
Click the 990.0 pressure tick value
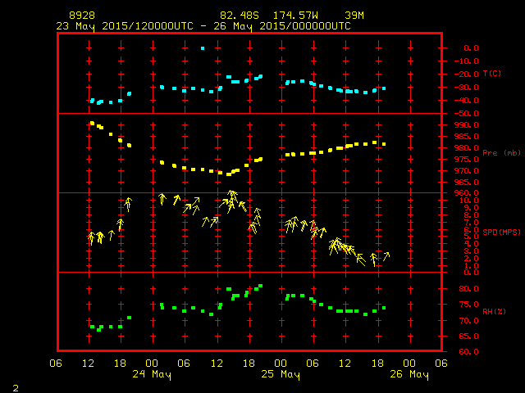pyautogui.click(x=467, y=125)
